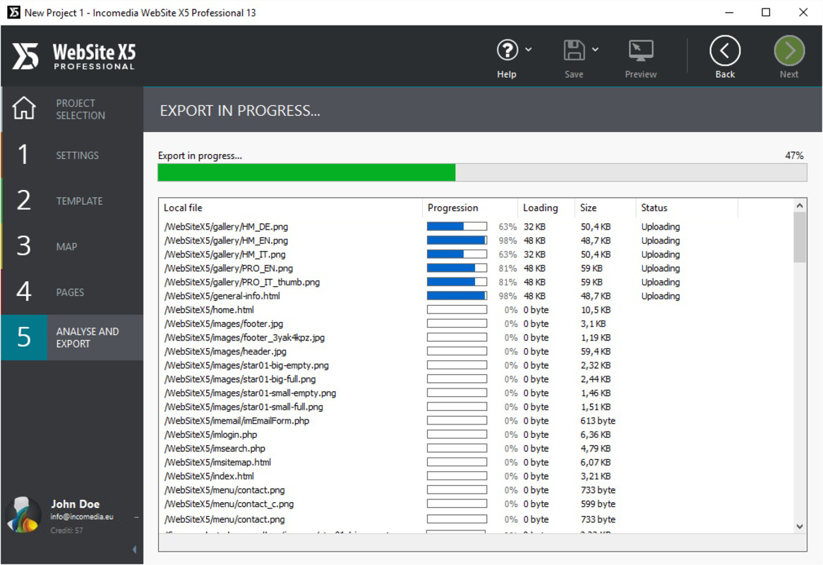823x565 pixels.
Task: Select step 2 Template
Action: [x=71, y=201]
